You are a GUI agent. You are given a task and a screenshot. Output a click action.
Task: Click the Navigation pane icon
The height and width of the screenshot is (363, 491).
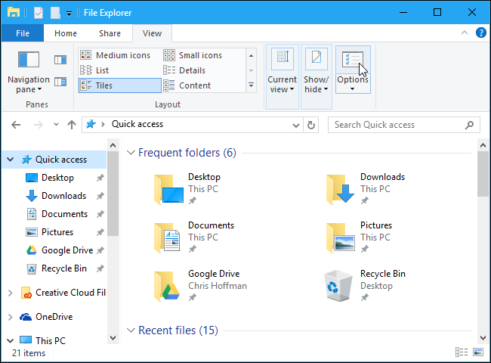click(x=28, y=60)
